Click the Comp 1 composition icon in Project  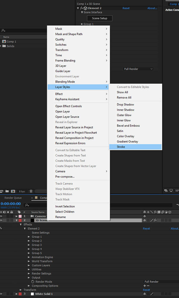click(x=4, y=41)
